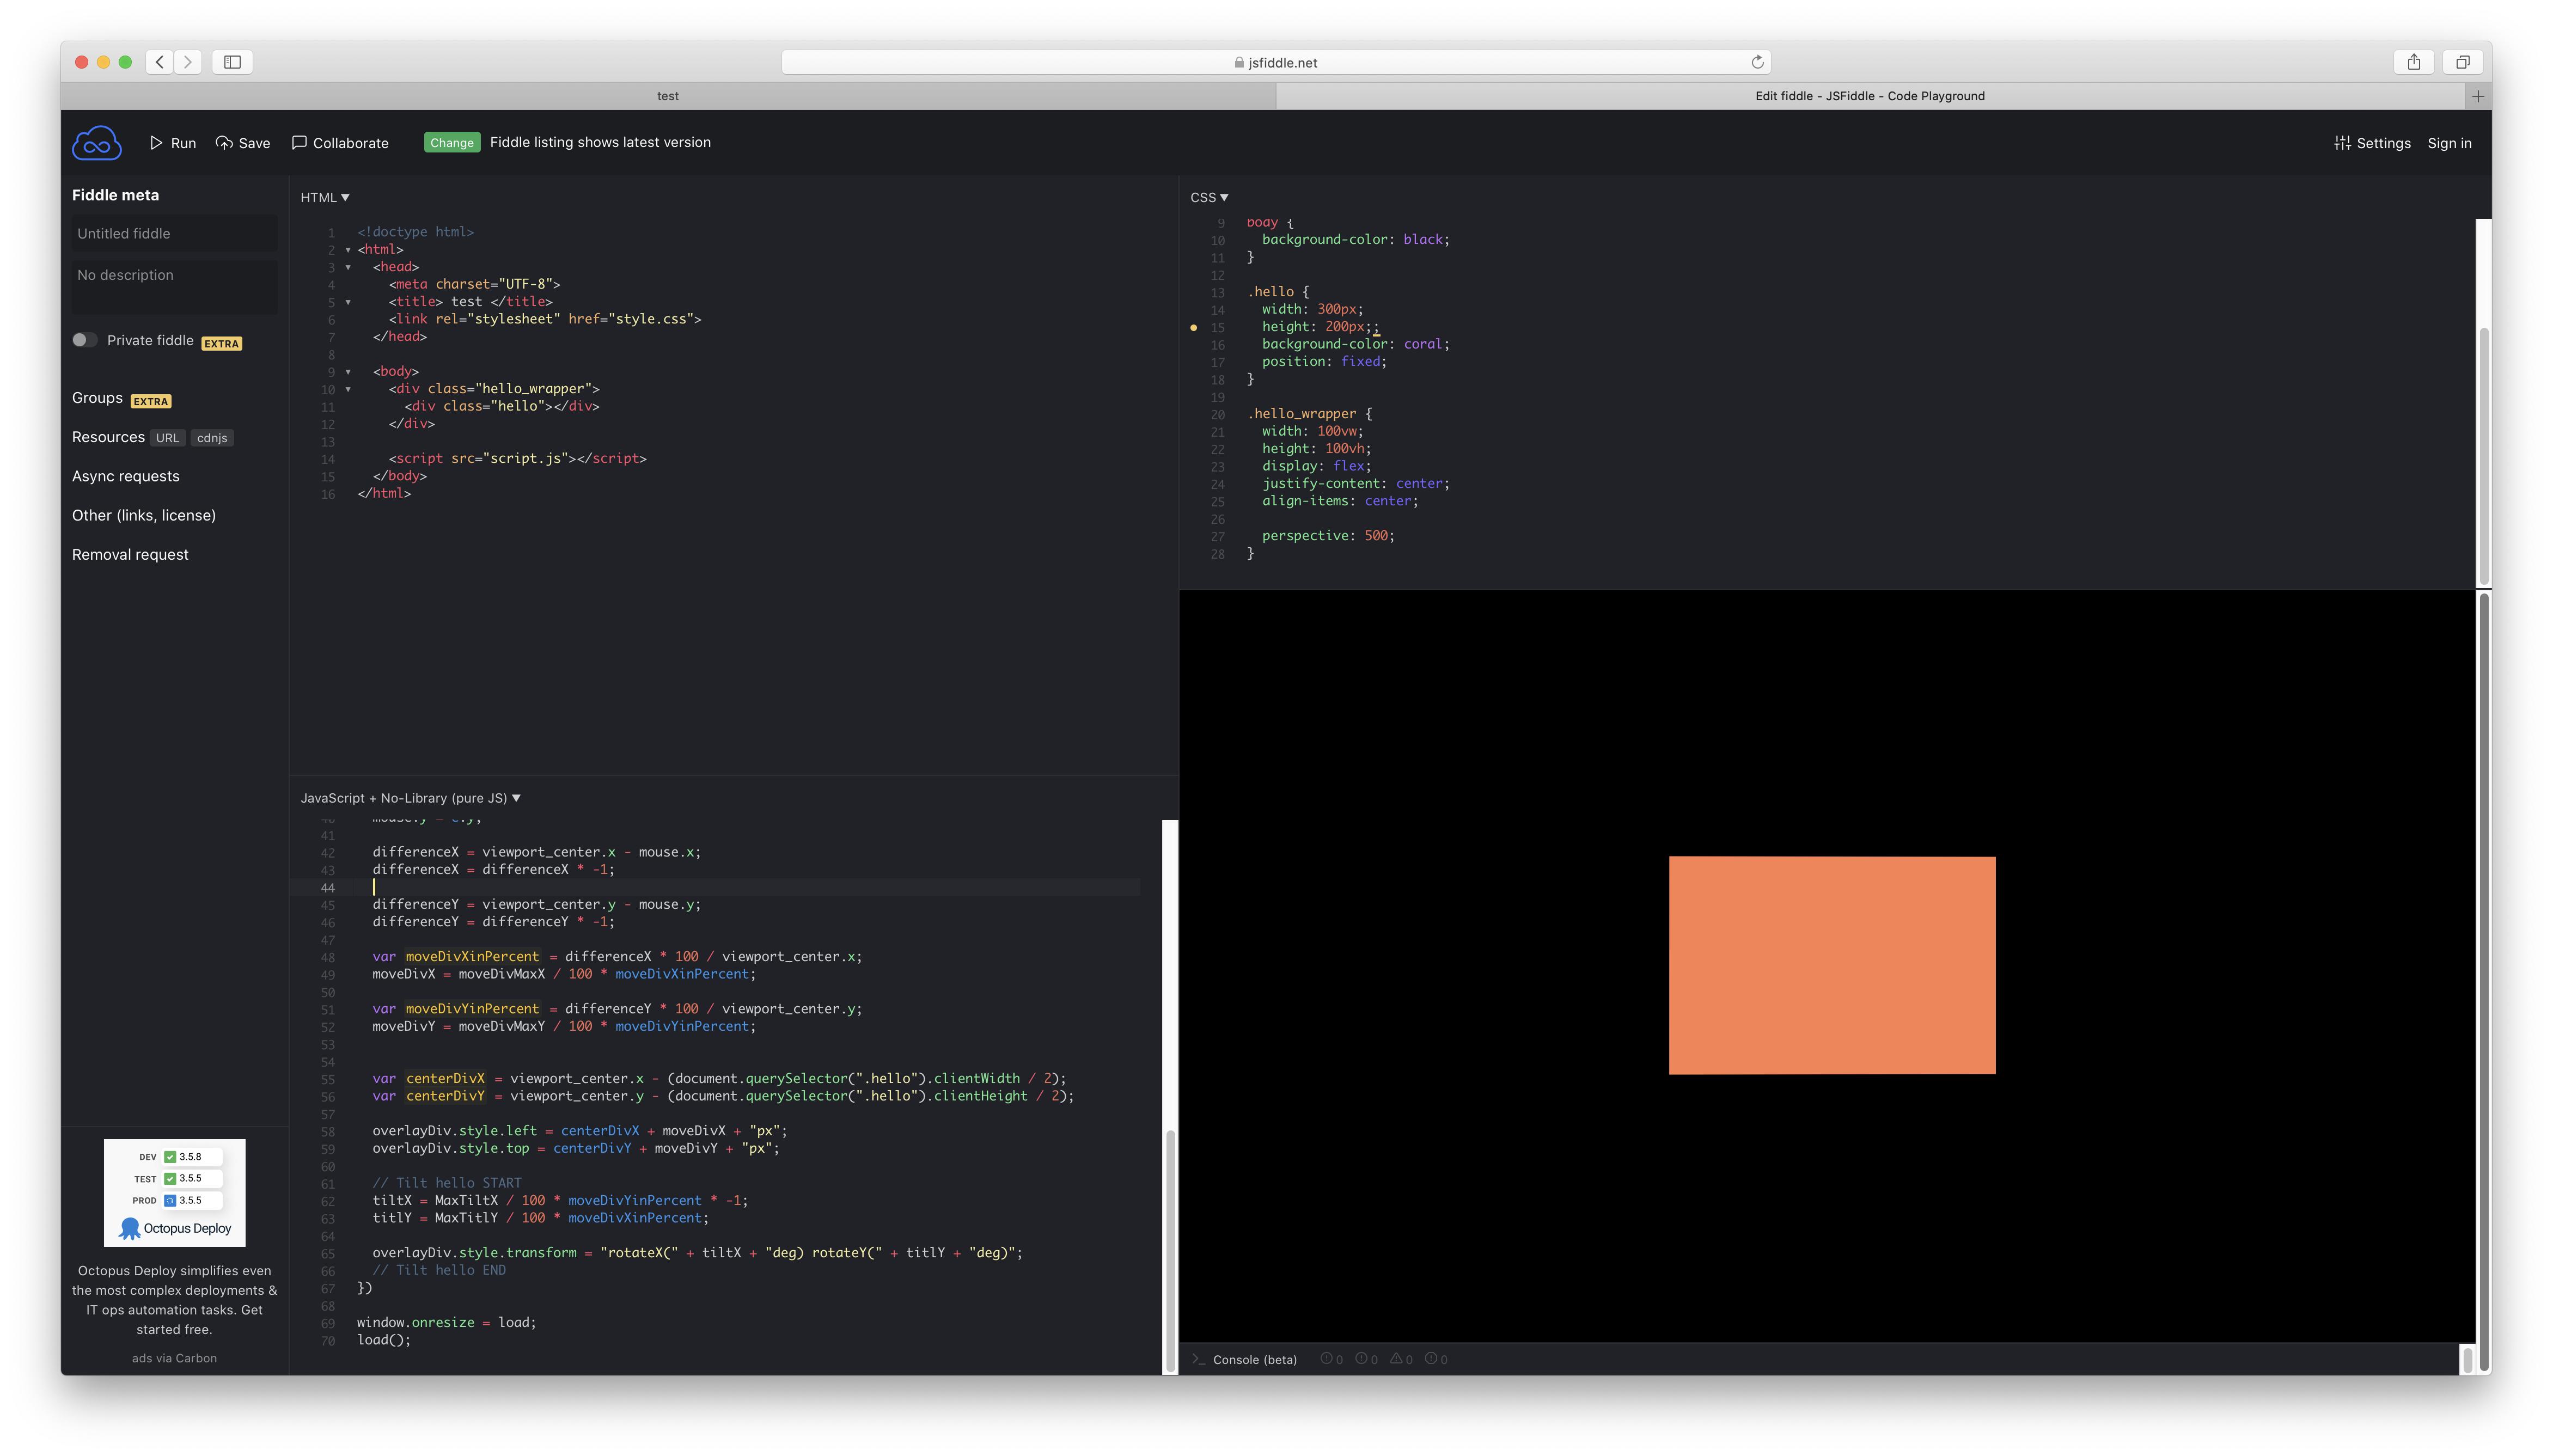This screenshot has height=1456, width=2553.
Task: Open the Async requests section
Action: click(x=126, y=476)
